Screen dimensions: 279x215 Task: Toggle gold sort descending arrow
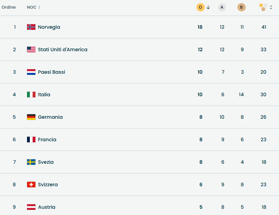[208, 7]
